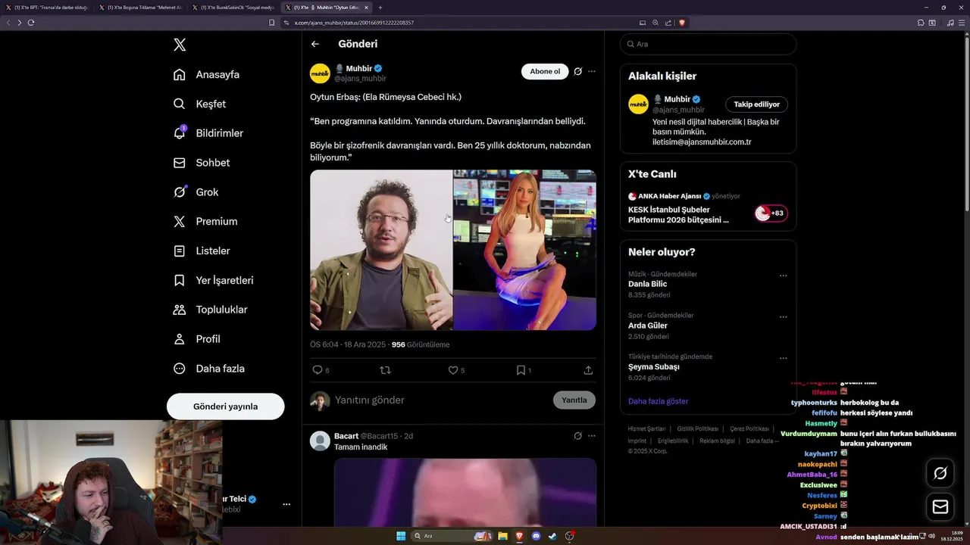Open Hizmet Şartları footer link
Image resolution: width=970 pixels, height=545 pixels.
coord(646,428)
